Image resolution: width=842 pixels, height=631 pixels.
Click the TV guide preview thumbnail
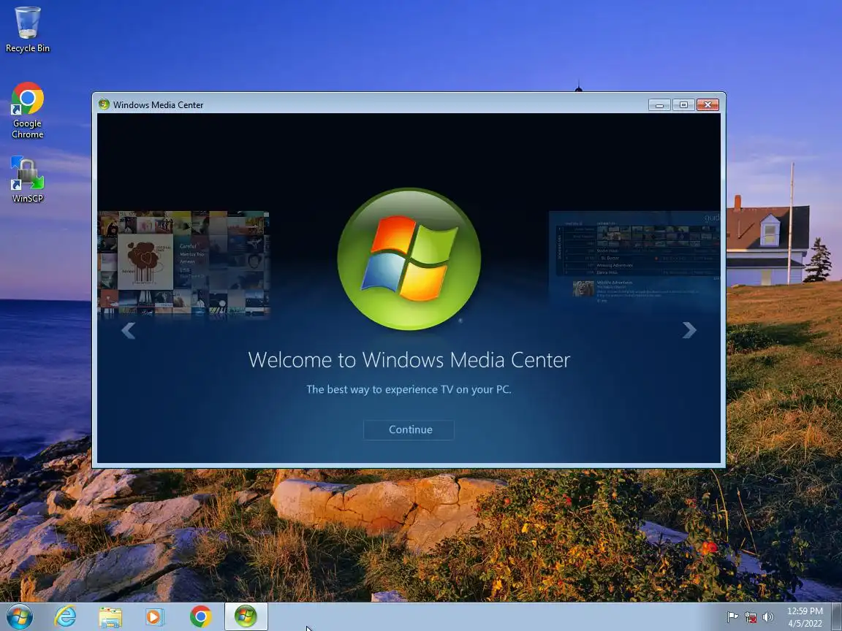coord(634,260)
